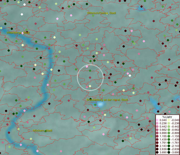Pick the 0.442 legend color dot
Image resolution: width=180 pixels, height=155 pixels.
tap(157, 127)
